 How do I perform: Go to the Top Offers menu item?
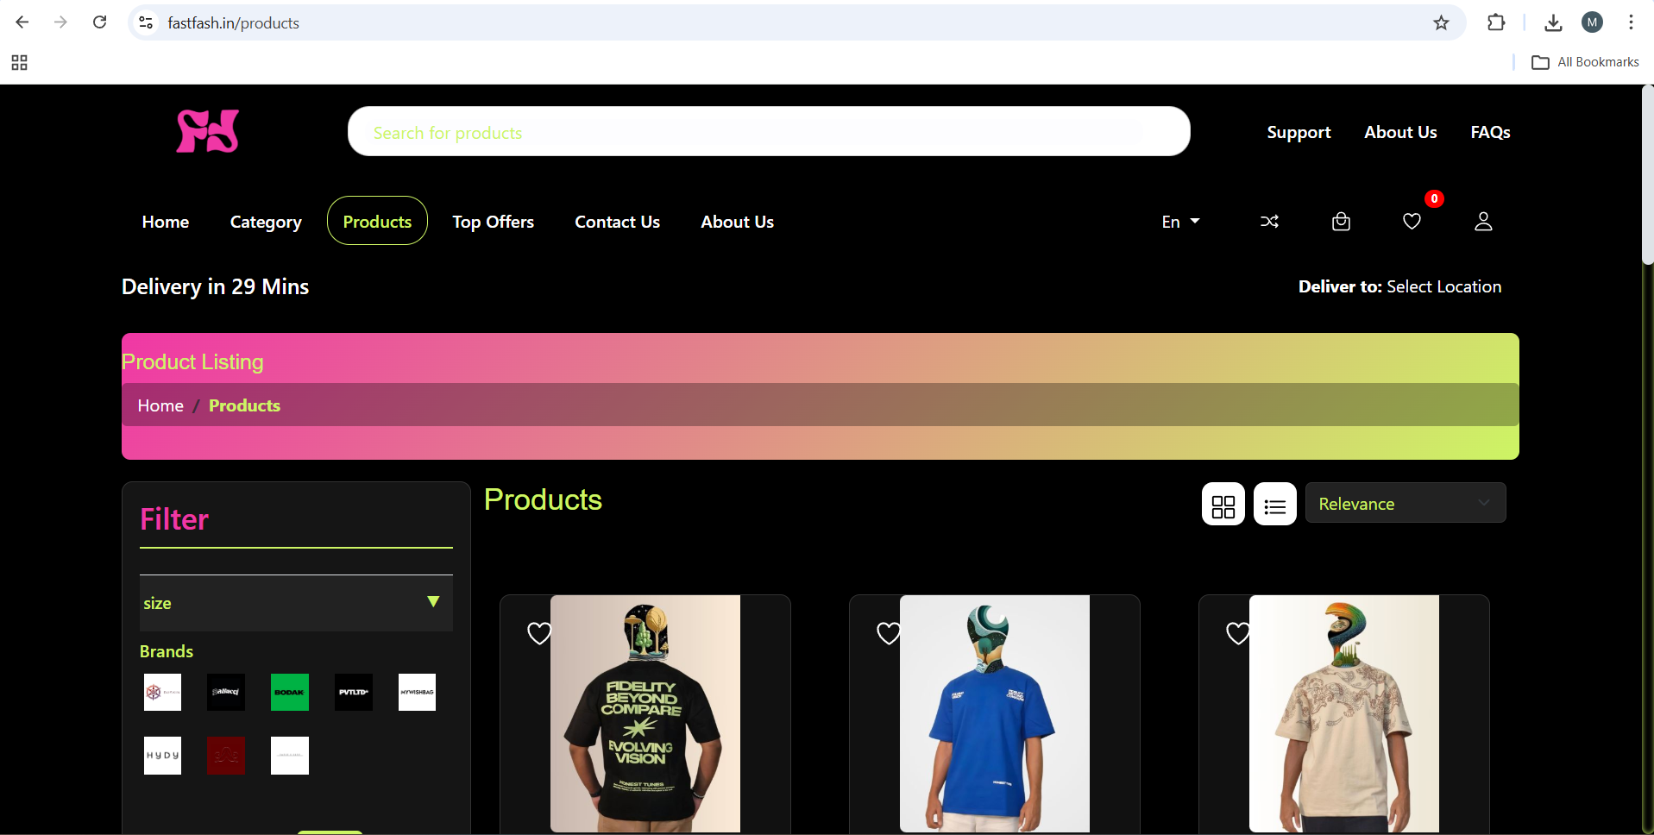(493, 222)
